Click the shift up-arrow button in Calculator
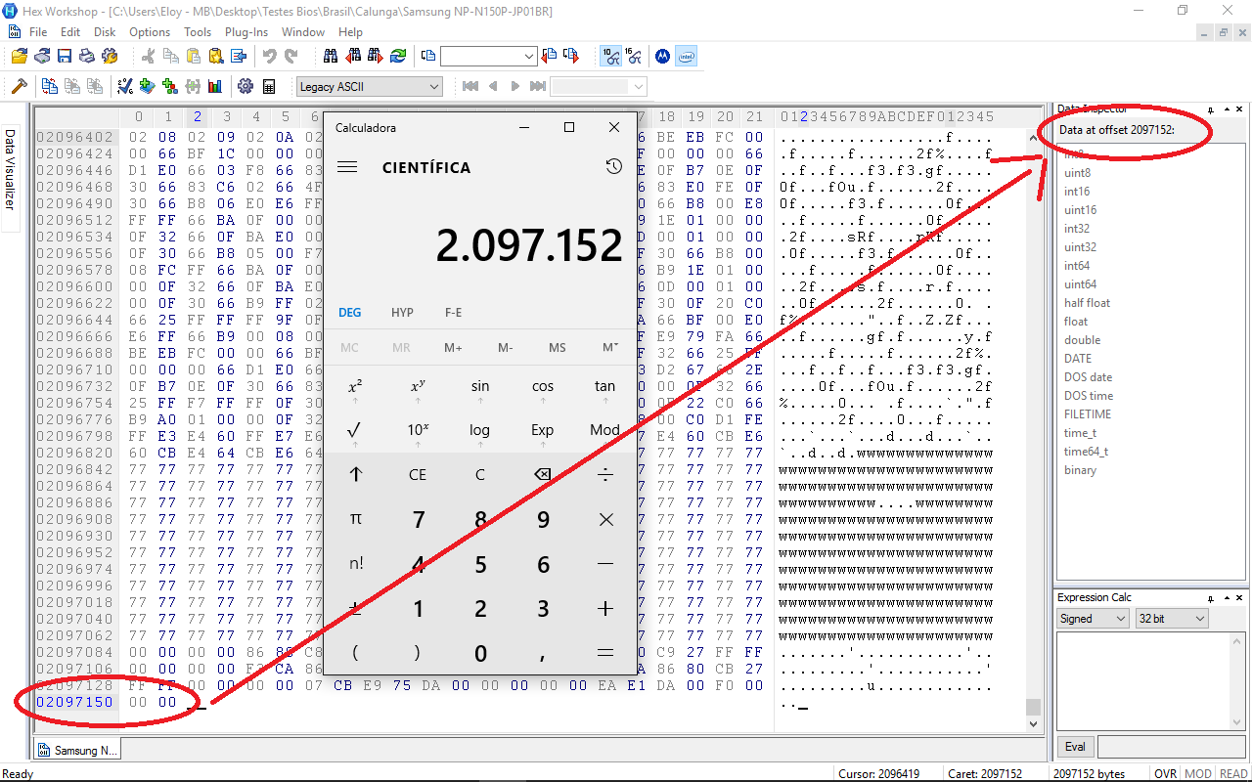 [x=354, y=475]
